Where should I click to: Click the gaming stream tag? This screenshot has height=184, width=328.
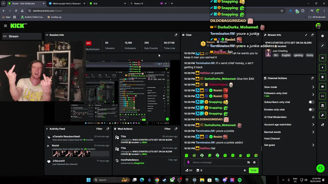[x=298, y=55]
